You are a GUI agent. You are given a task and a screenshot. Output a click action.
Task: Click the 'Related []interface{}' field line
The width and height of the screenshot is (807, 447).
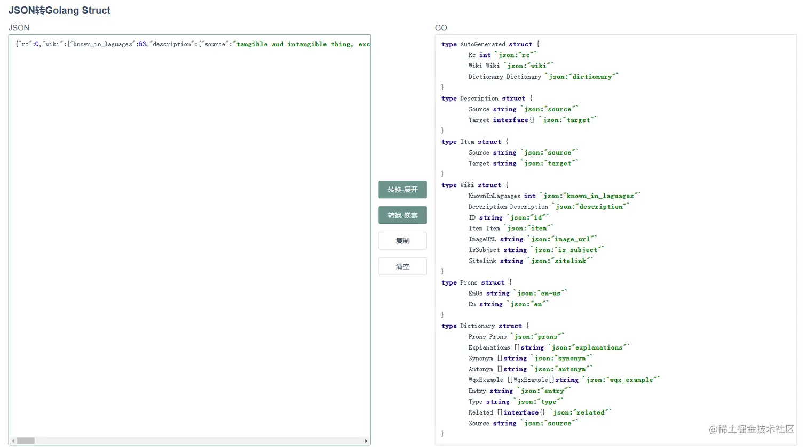(540, 412)
